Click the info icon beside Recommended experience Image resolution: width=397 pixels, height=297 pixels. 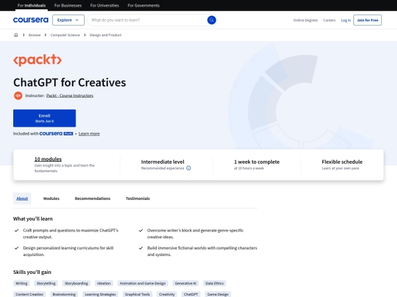click(189, 168)
